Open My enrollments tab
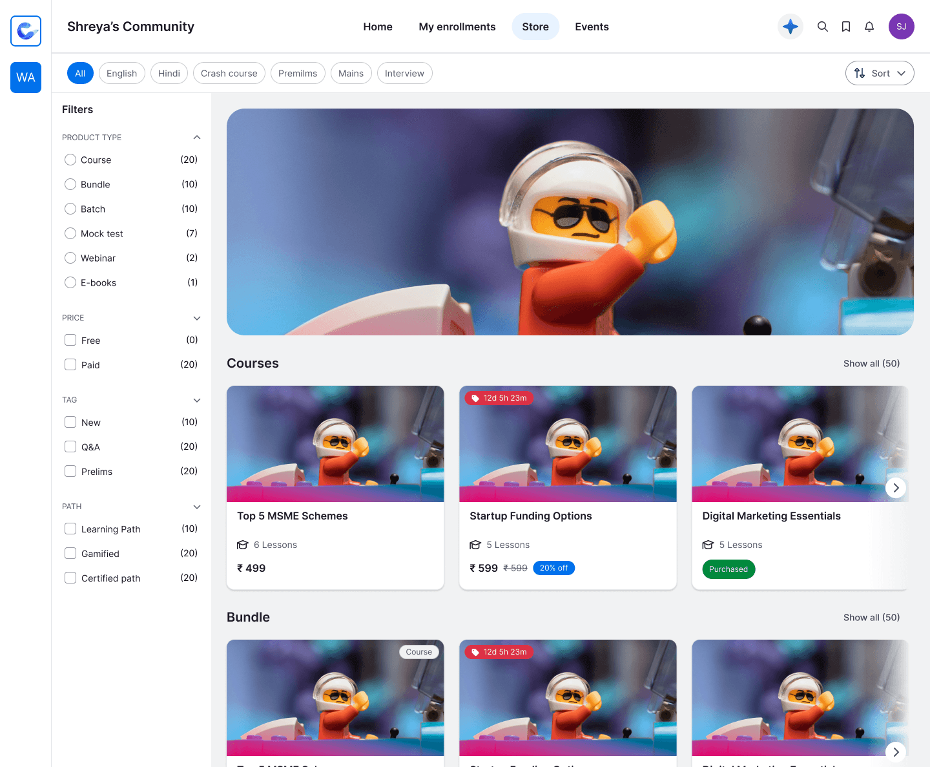This screenshot has height=767, width=930. [457, 26]
